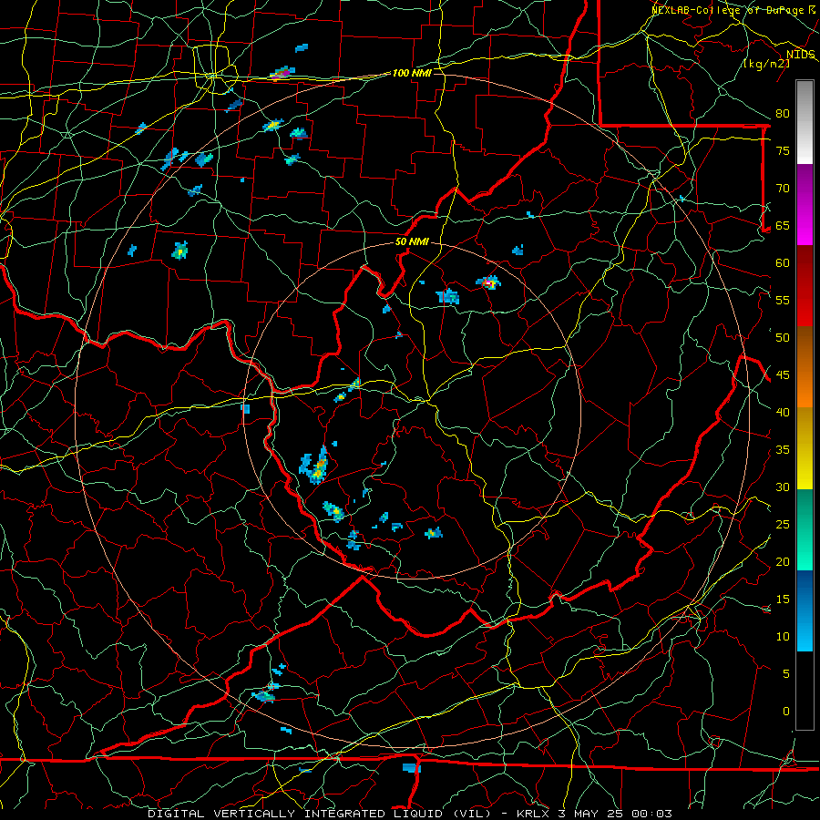Screen dimensions: 820x820
Task: Select the "45" value on the VIL scale
Action: [x=783, y=375]
